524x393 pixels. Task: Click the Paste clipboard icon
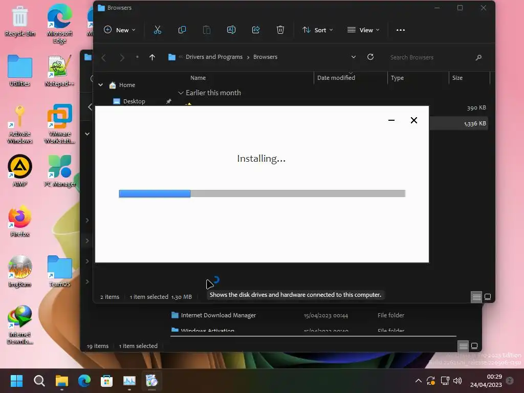(207, 30)
